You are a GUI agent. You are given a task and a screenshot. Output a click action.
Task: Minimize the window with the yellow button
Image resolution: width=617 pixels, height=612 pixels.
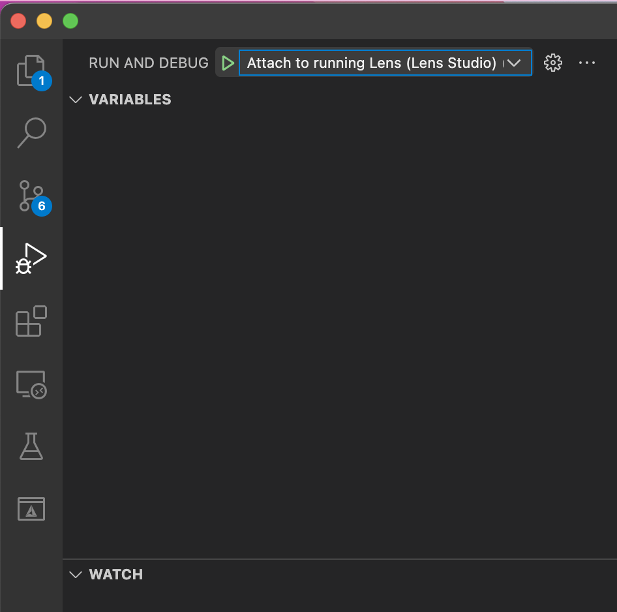click(x=44, y=21)
